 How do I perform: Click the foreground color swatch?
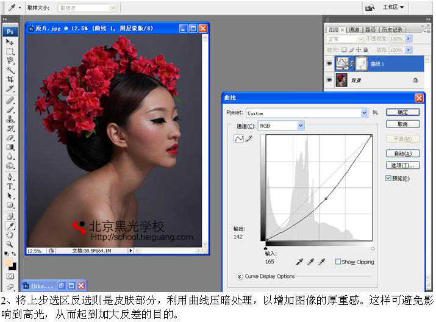point(8,262)
